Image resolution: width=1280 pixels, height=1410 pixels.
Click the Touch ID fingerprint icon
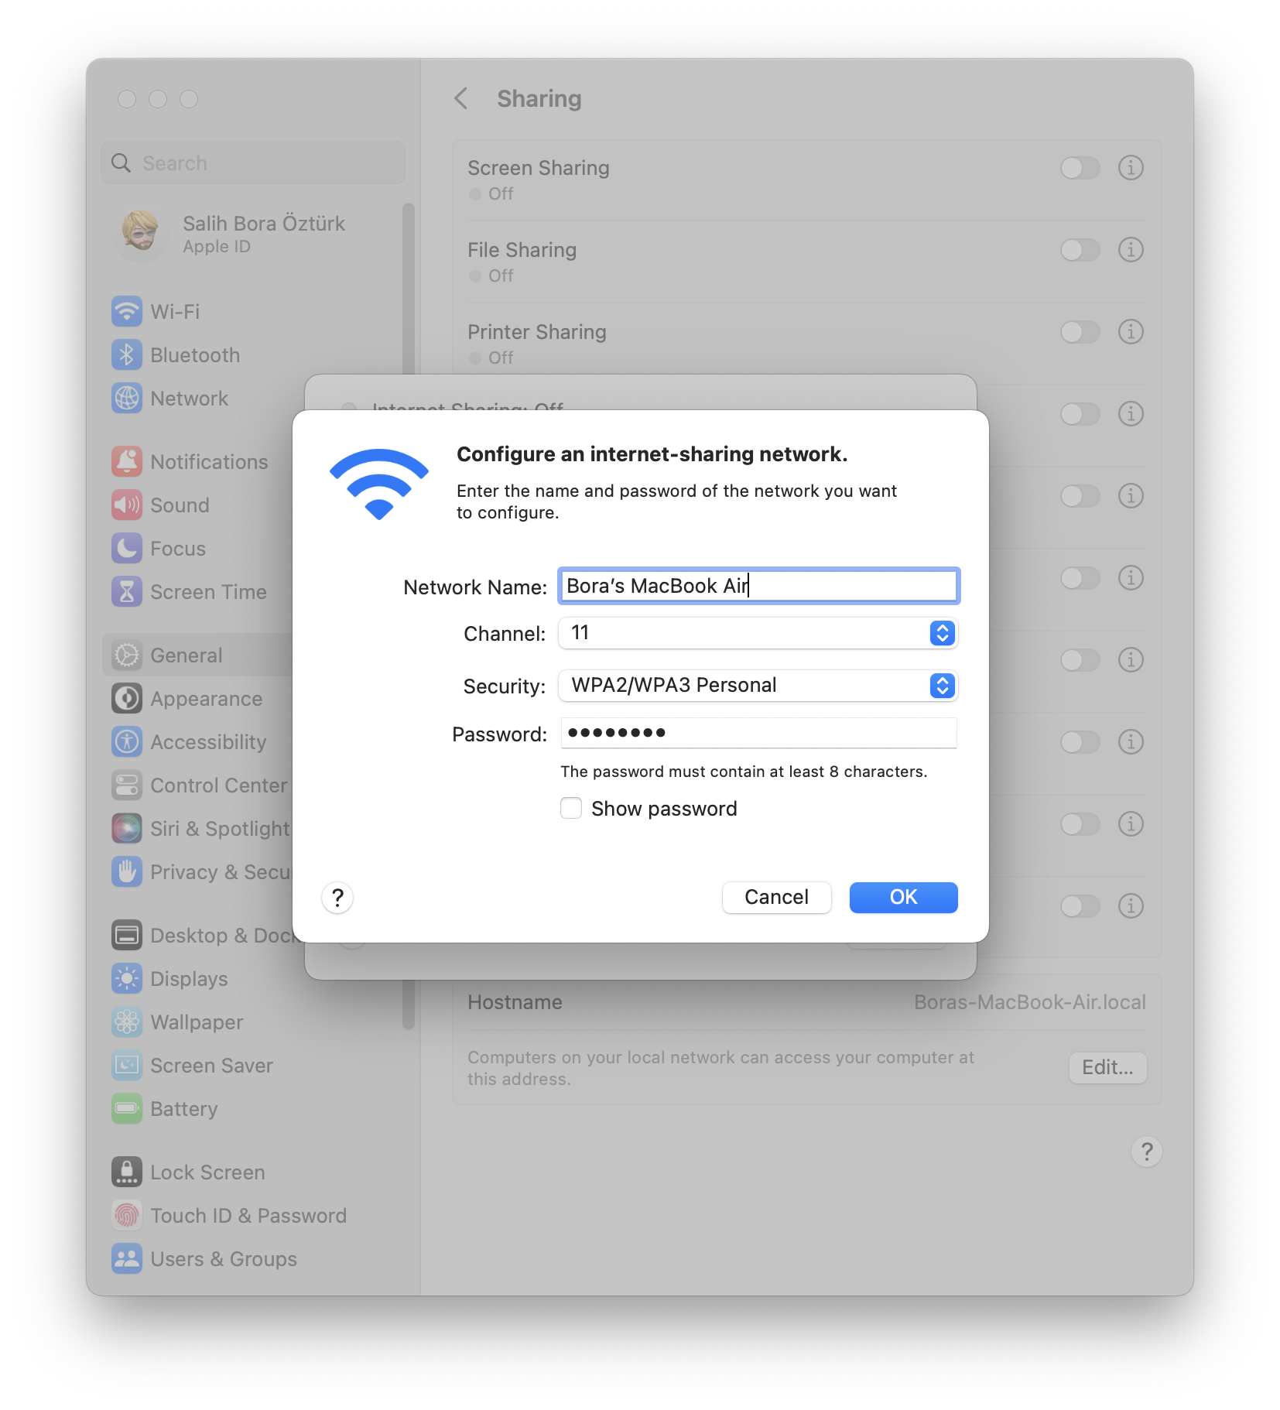pos(127,1216)
